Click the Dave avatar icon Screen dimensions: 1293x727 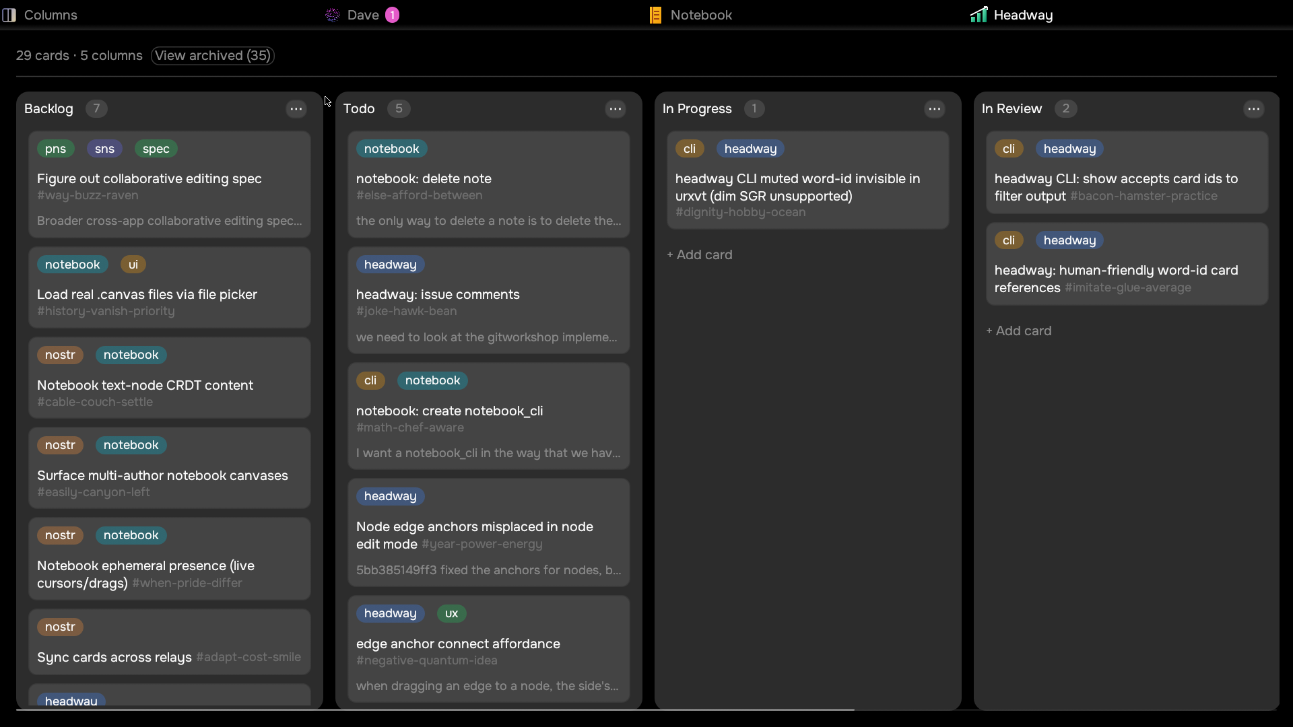point(332,15)
